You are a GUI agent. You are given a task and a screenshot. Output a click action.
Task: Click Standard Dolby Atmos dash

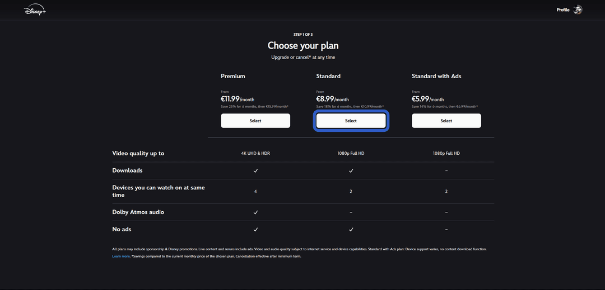[351, 212]
